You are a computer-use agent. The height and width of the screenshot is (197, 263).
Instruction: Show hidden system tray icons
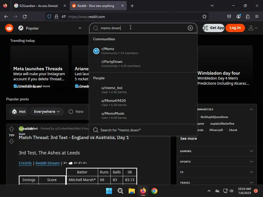[x=209, y=191]
